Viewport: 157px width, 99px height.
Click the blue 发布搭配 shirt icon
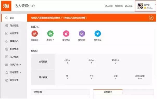point(98,34)
